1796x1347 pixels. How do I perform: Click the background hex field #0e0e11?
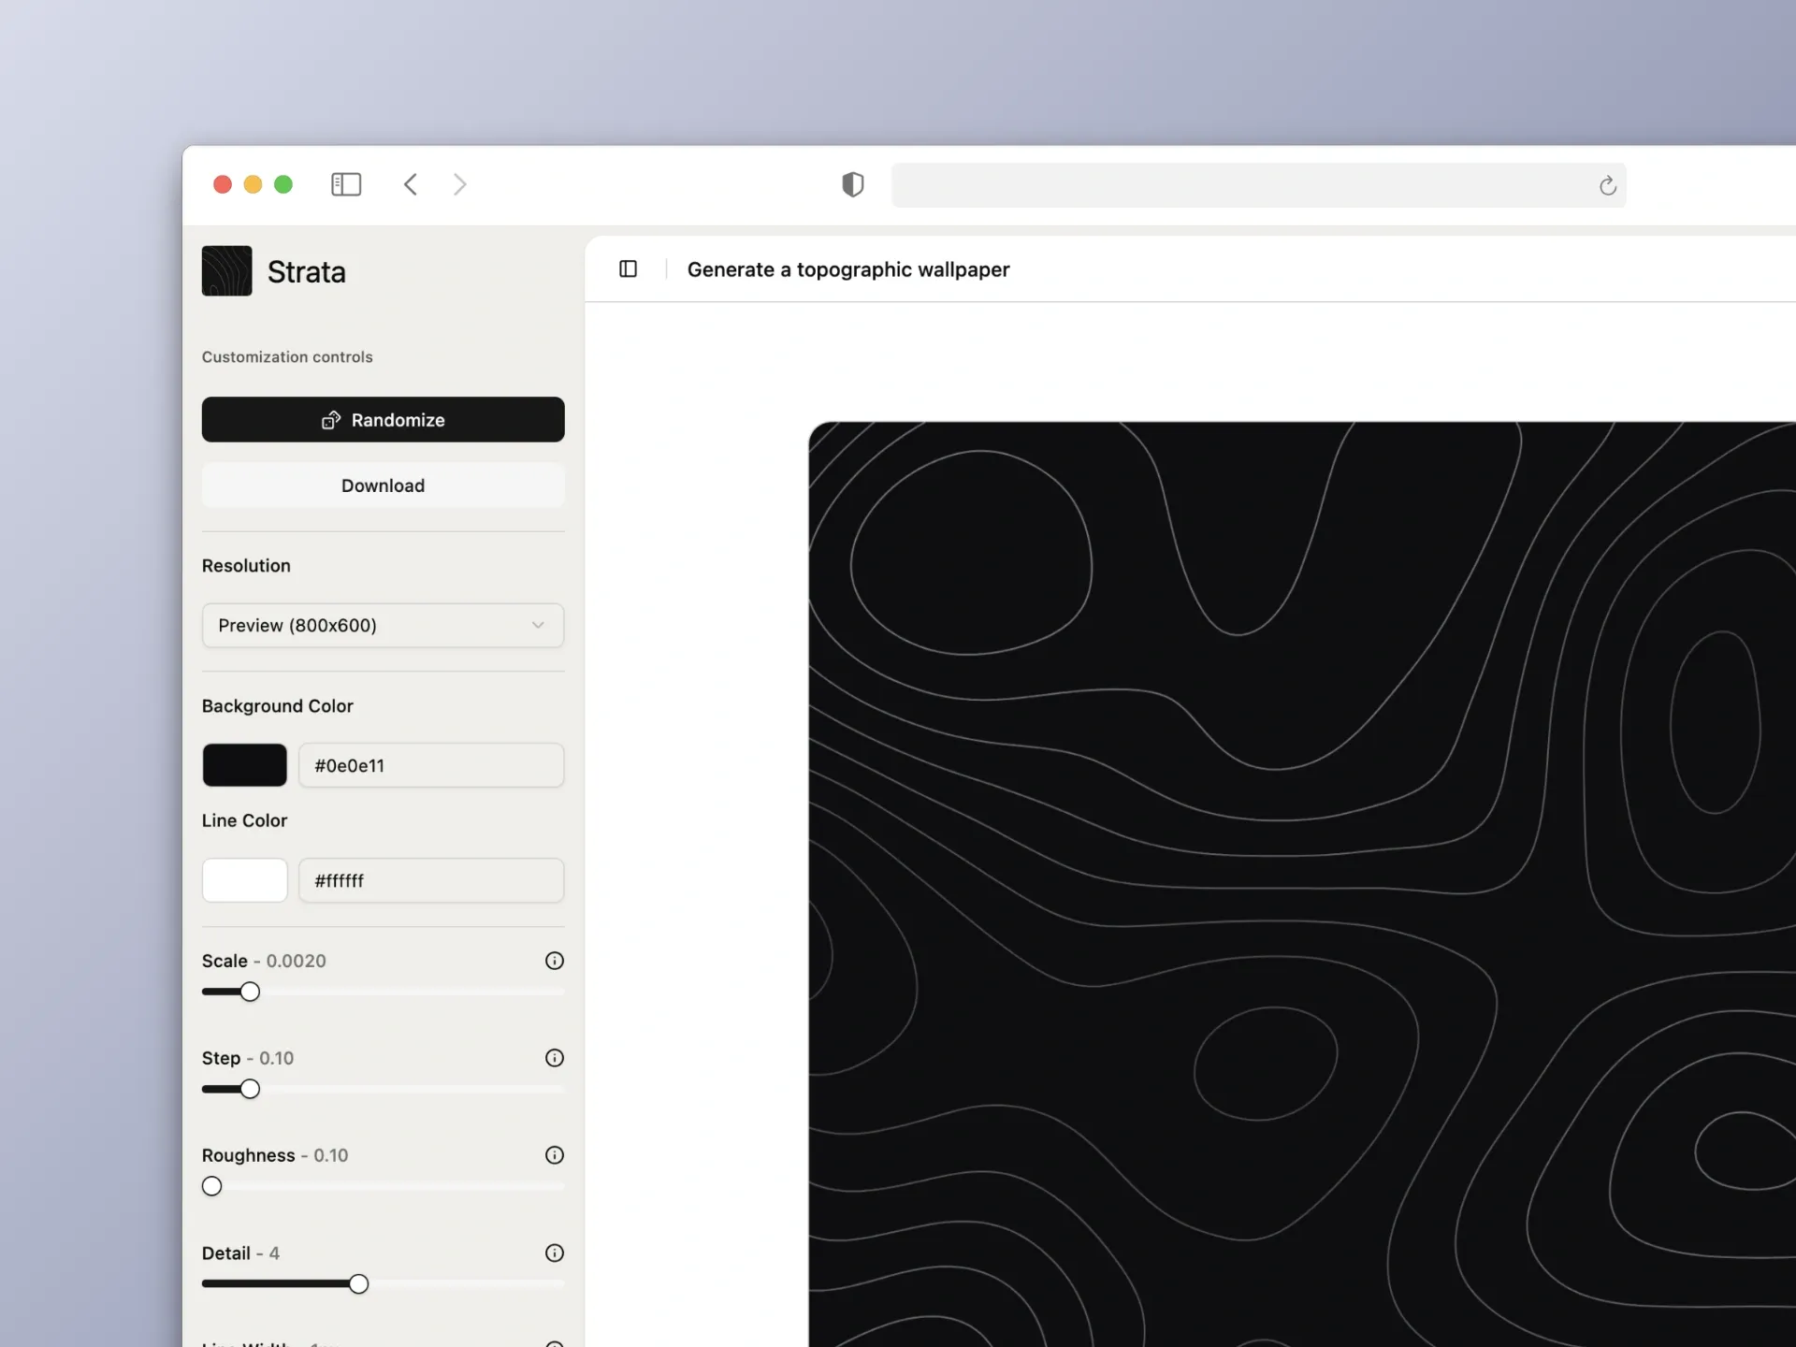430,765
